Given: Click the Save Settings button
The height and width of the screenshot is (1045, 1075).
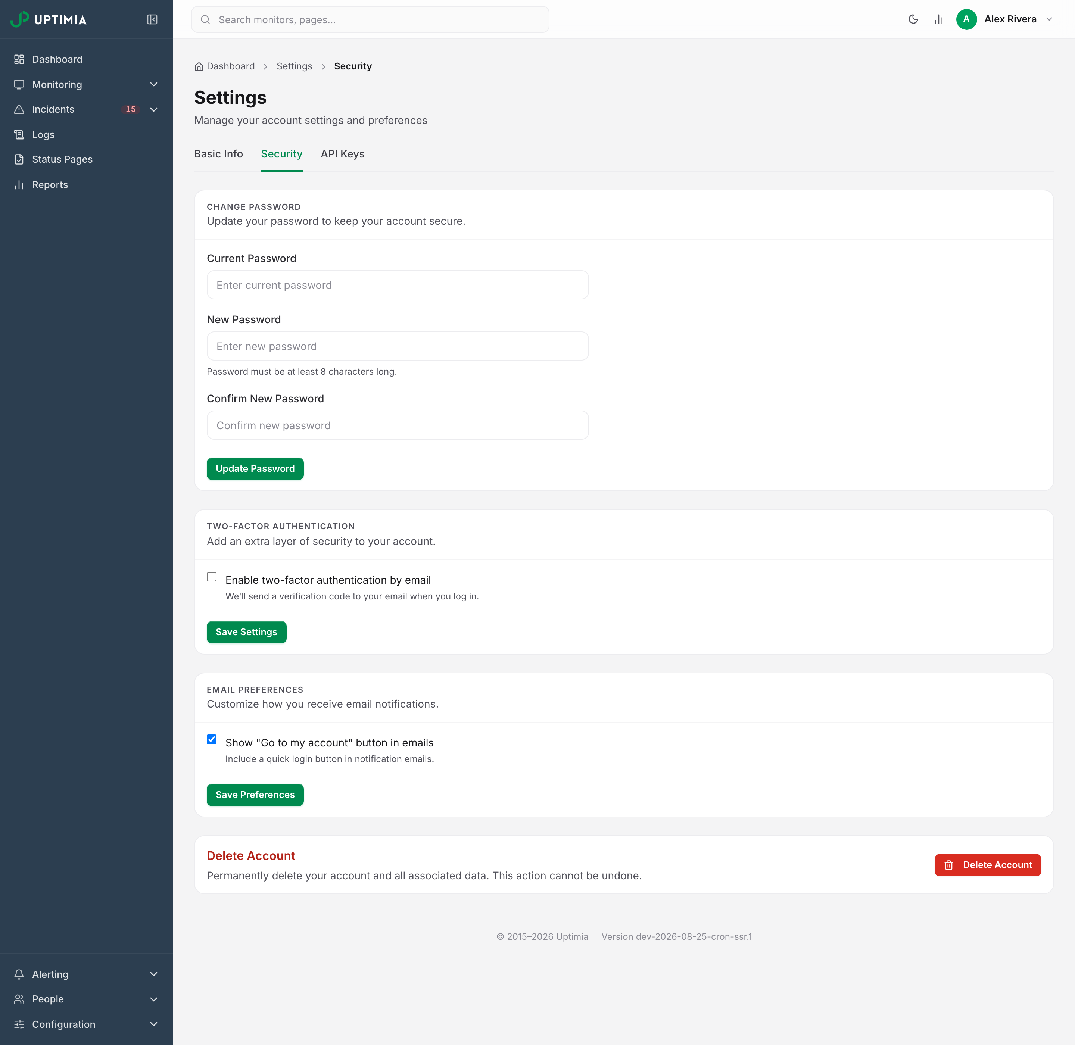Looking at the screenshot, I should (x=246, y=632).
